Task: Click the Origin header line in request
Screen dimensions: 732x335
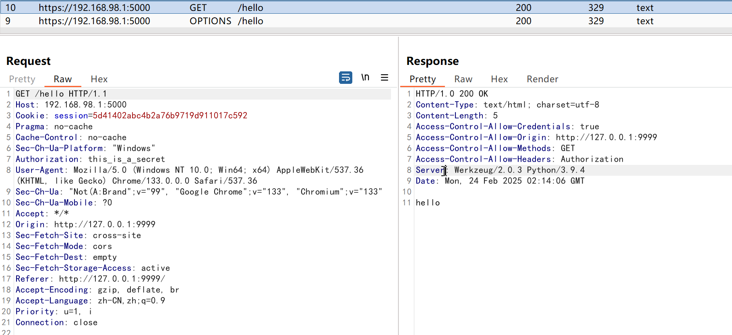Action: coord(85,225)
